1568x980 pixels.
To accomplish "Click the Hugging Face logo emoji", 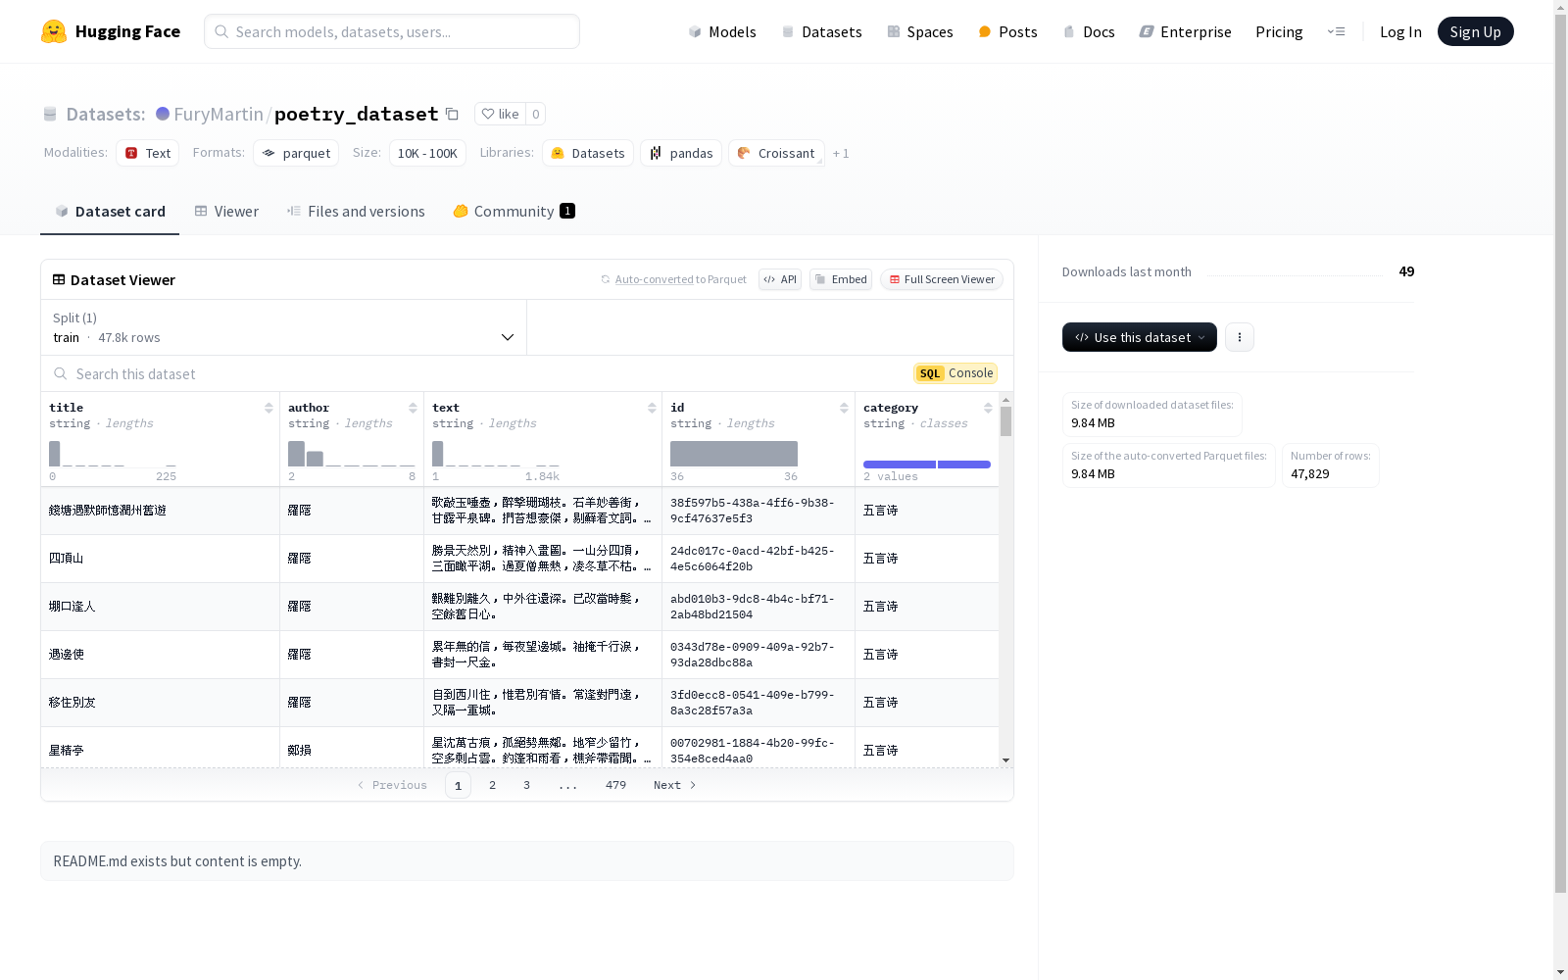I will point(54,31).
